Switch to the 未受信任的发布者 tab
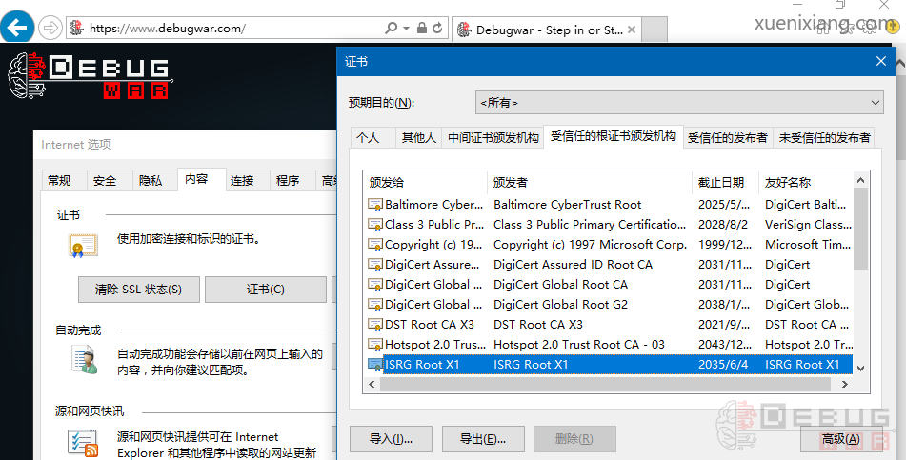 [x=824, y=137]
